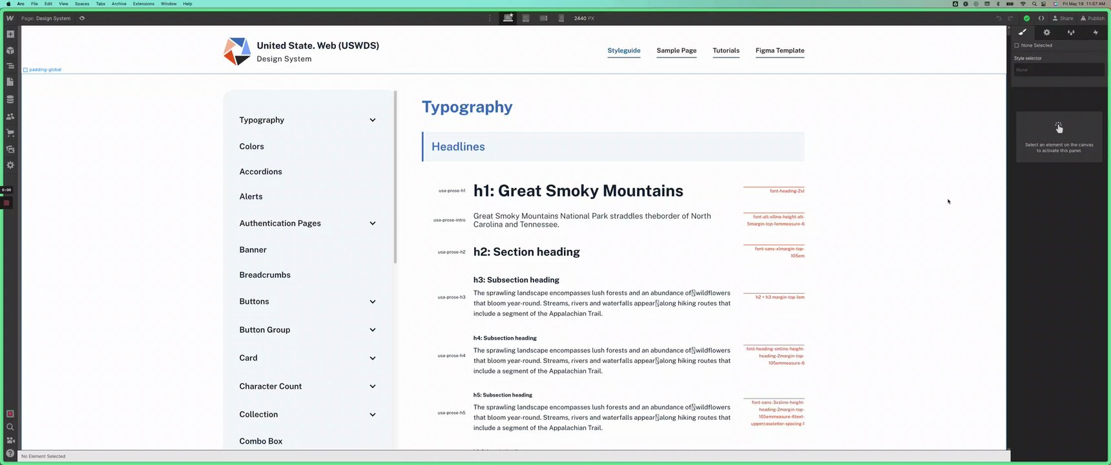Switch to mobile landscape breakpoint
Viewport: 1111px width, 465px height.
[x=543, y=18]
